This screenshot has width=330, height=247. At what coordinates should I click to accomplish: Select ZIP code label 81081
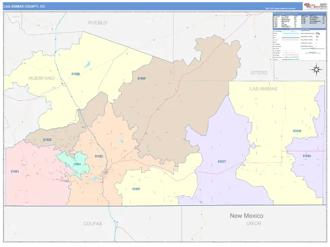coord(136,189)
